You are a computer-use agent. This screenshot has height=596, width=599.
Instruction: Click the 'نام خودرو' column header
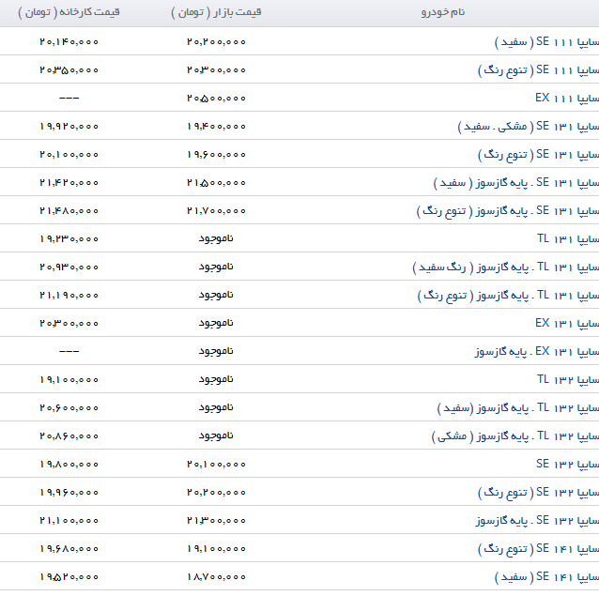pyautogui.click(x=443, y=12)
